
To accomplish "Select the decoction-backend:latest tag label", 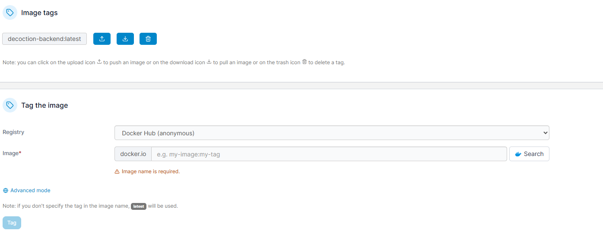I will tap(44, 39).
